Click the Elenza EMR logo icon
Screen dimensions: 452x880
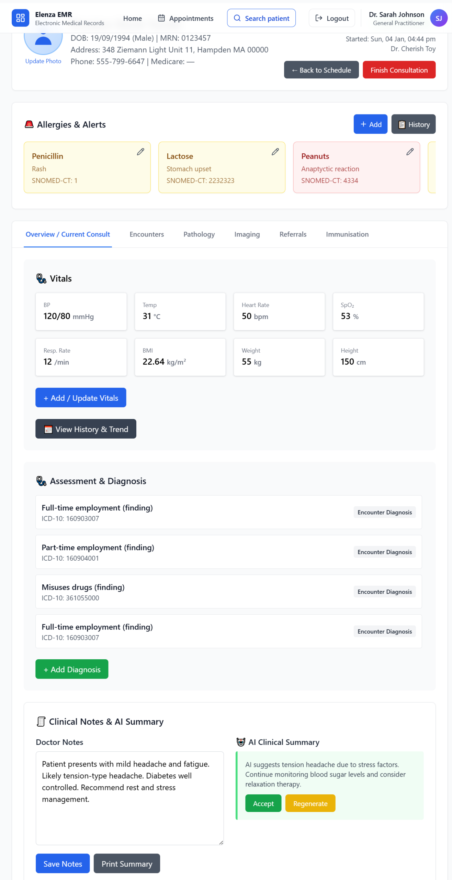20,18
